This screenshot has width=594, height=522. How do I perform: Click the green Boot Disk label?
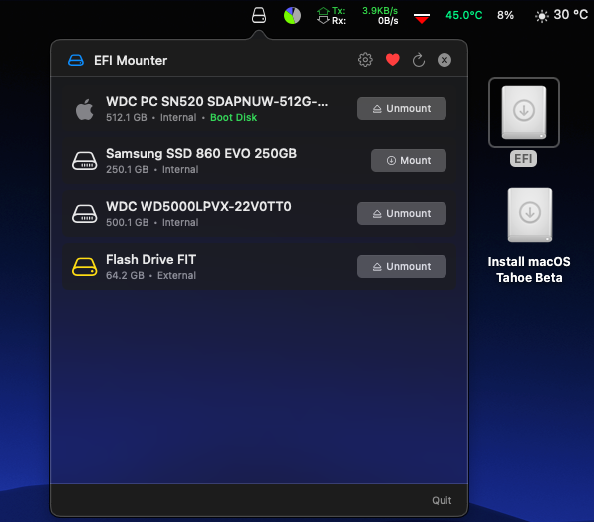(x=234, y=117)
